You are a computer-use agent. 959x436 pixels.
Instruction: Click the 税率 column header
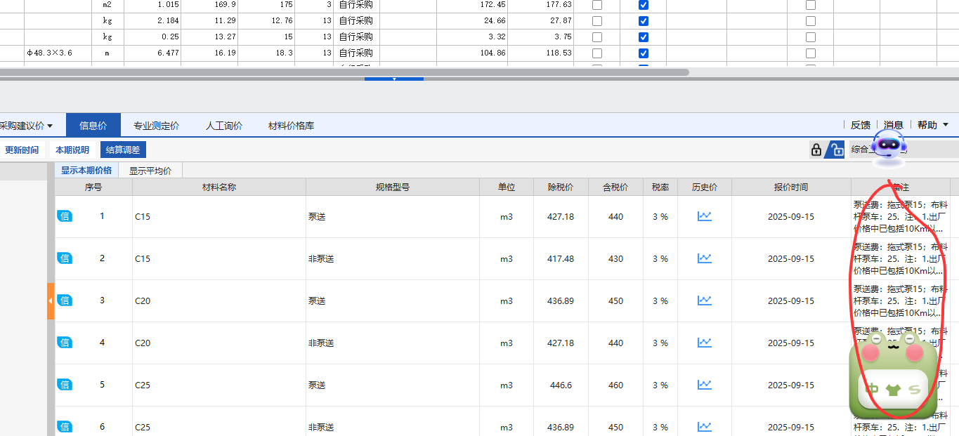[660, 187]
